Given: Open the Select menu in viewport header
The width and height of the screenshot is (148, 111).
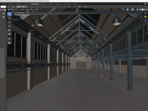Looking at the screenshot, I should tap(27, 10).
